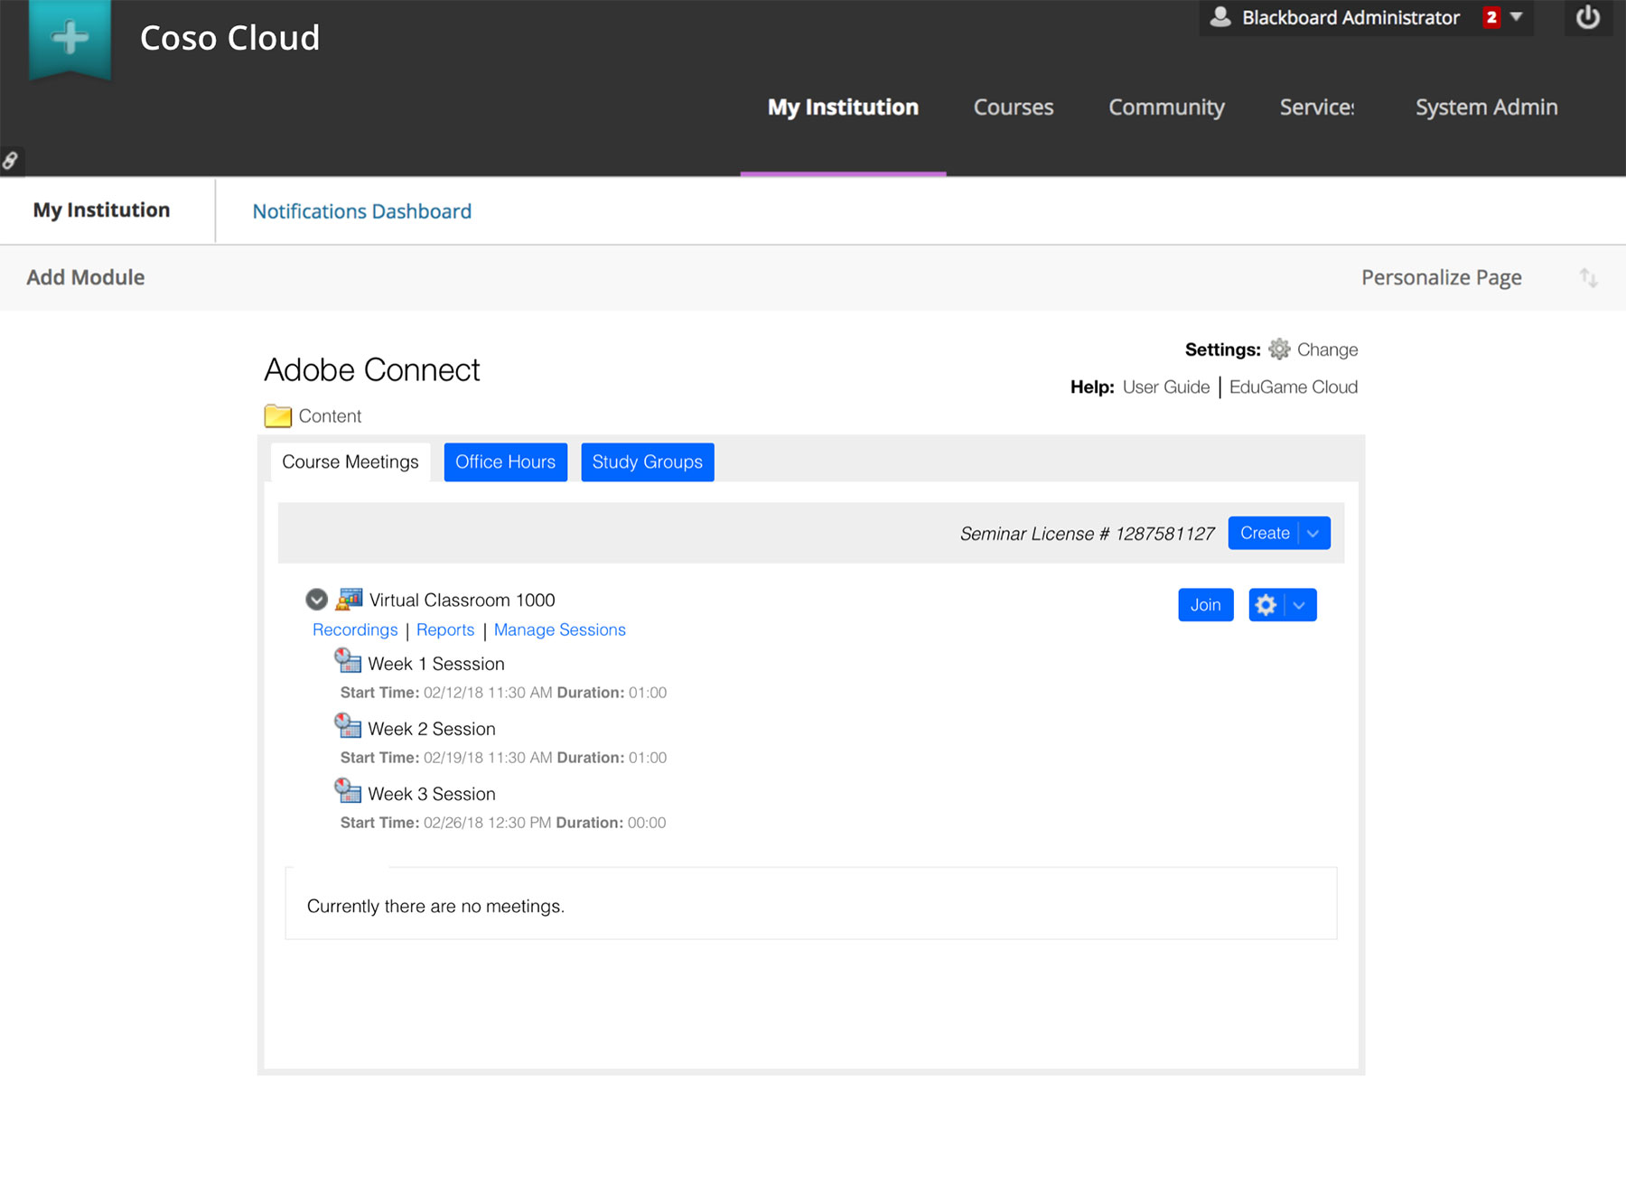Viewport: 1626px width, 1202px height.
Task: Click the Week 3 Session title
Action: pos(432,794)
